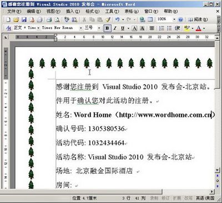Image resolution: width=222 pixels, height=203 pixels.
Task: Open font color dropdown arrow
Action: click(204, 28)
